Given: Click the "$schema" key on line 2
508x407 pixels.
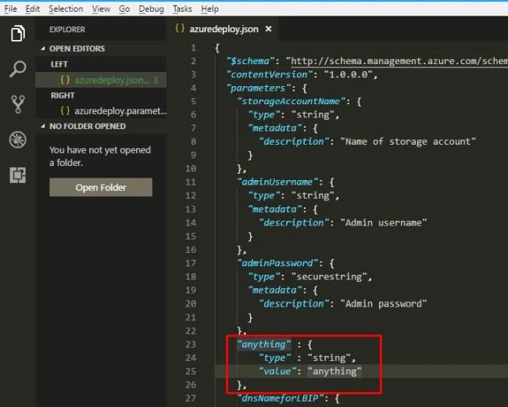Looking at the screenshot, I should pos(252,61).
